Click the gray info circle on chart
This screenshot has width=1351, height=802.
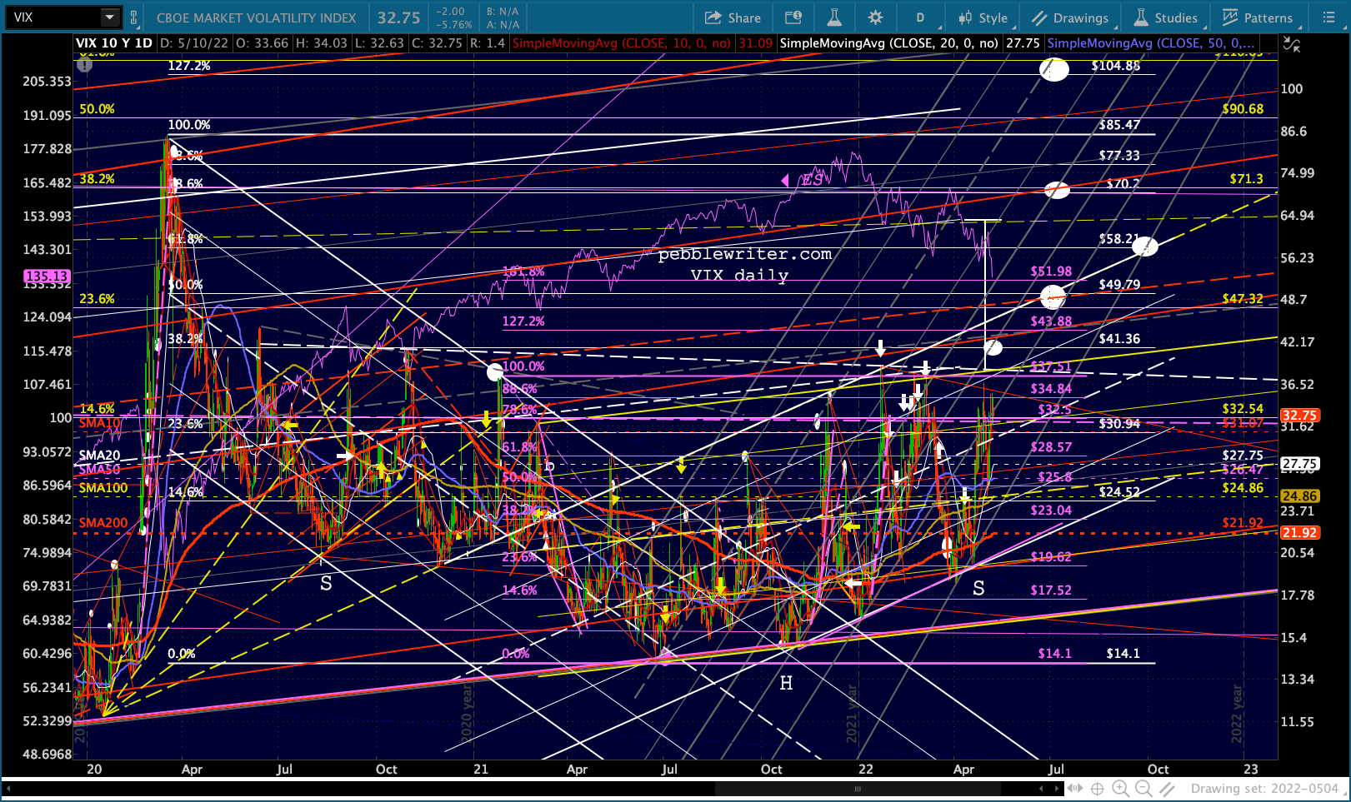[84, 63]
